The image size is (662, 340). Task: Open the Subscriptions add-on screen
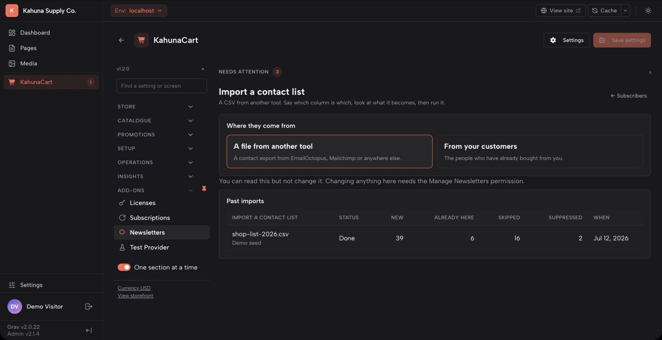(162, 218)
